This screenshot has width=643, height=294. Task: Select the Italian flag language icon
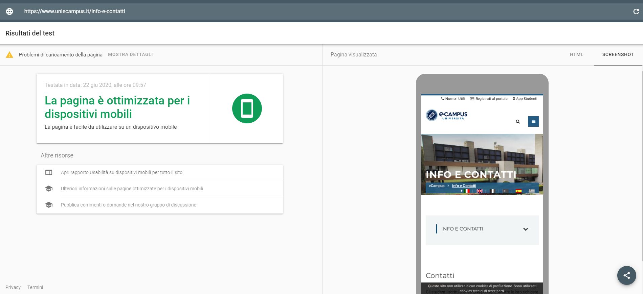click(467, 191)
